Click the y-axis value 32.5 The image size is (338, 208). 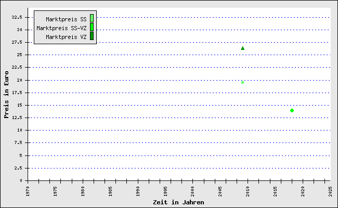point(17,17)
